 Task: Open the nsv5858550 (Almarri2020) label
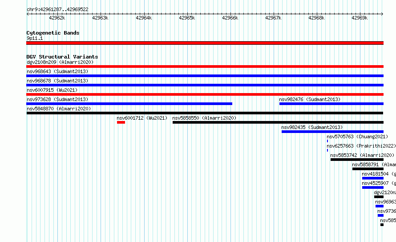204,118
